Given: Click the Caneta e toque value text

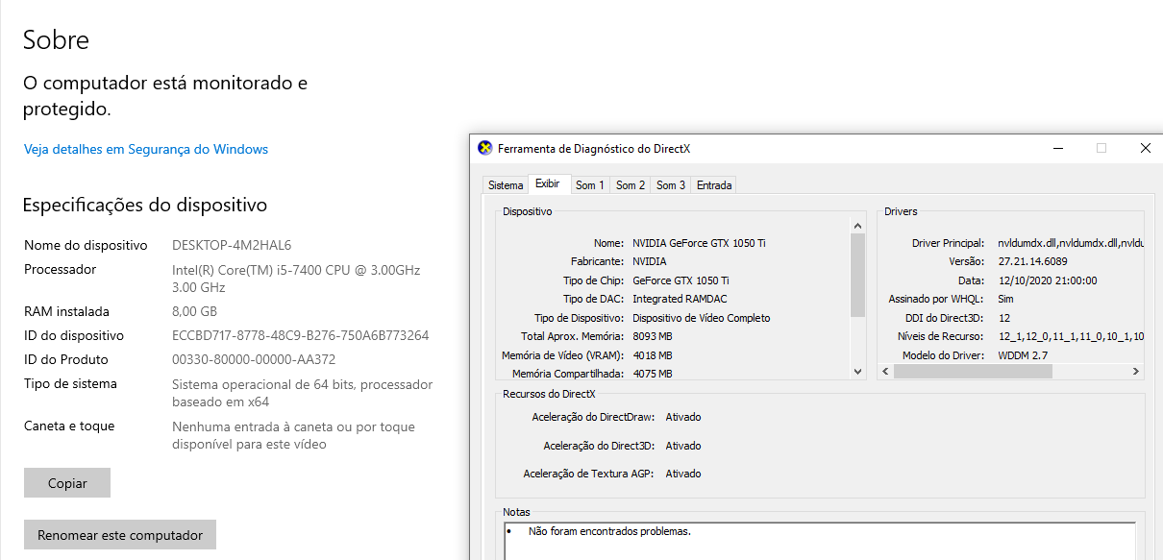Looking at the screenshot, I should coord(294,435).
